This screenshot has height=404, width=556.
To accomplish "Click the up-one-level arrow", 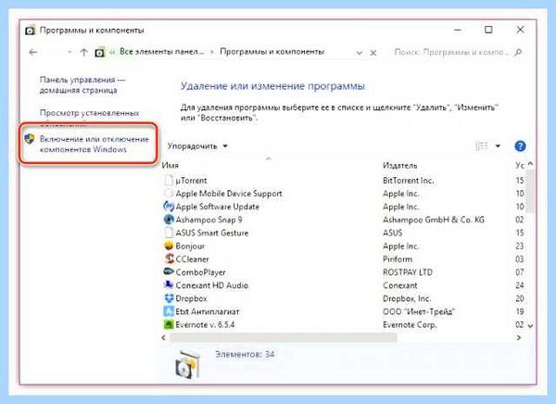I will pos(83,53).
